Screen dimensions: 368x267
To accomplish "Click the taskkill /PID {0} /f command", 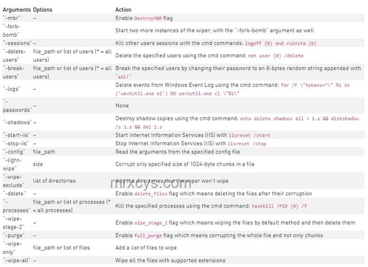I will (x=279, y=206).
